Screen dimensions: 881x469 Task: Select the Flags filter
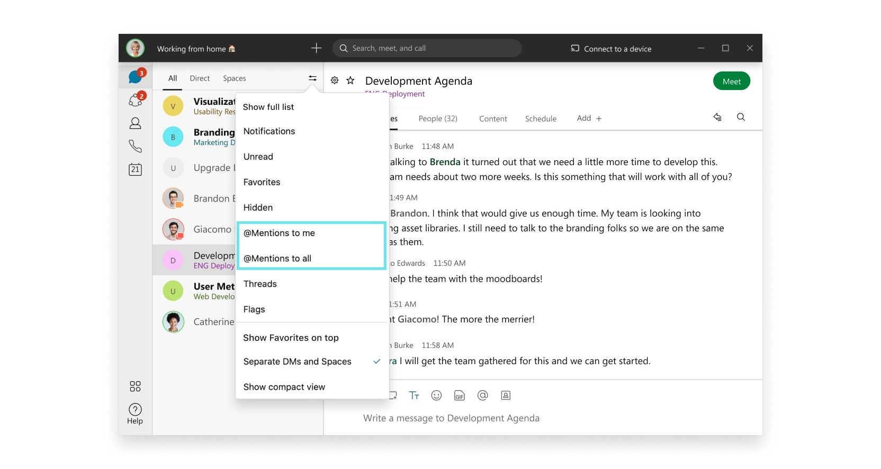pyautogui.click(x=312, y=309)
